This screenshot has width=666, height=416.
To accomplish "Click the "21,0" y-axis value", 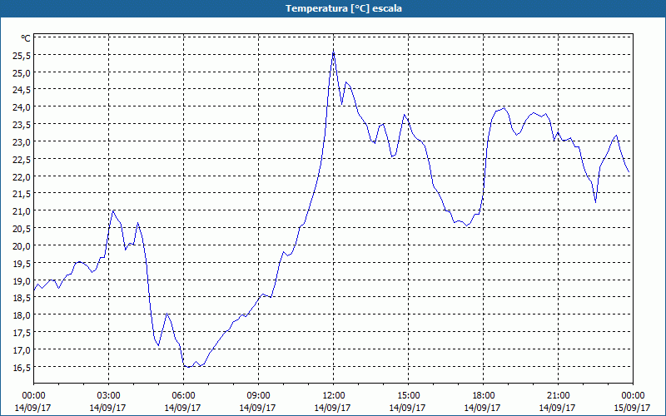I will tap(22, 211).
